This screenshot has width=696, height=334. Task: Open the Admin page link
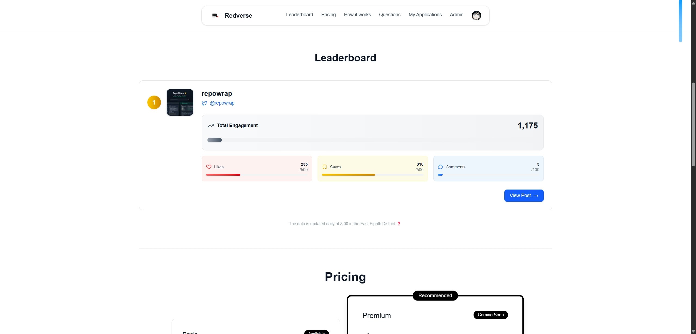click(x=456, y=15)
